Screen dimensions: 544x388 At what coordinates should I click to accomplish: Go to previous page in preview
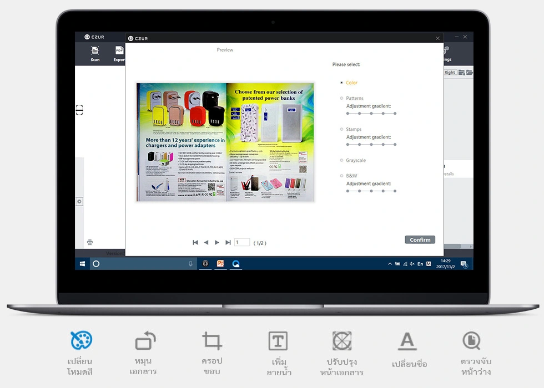pos(206,243)
